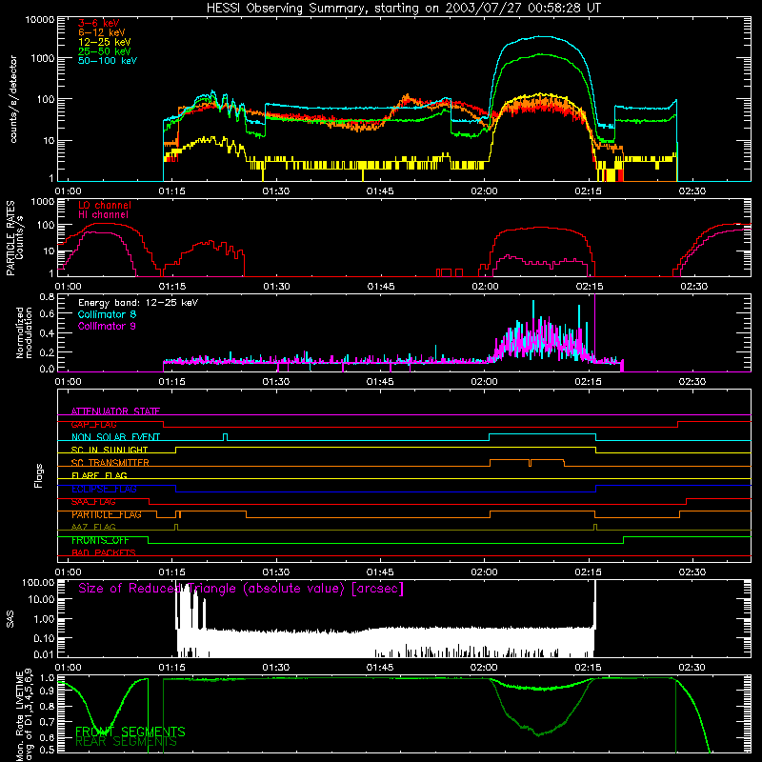
Task: Click the Energy band: 12-25 keV label
Action: click(x=138, y=303)
